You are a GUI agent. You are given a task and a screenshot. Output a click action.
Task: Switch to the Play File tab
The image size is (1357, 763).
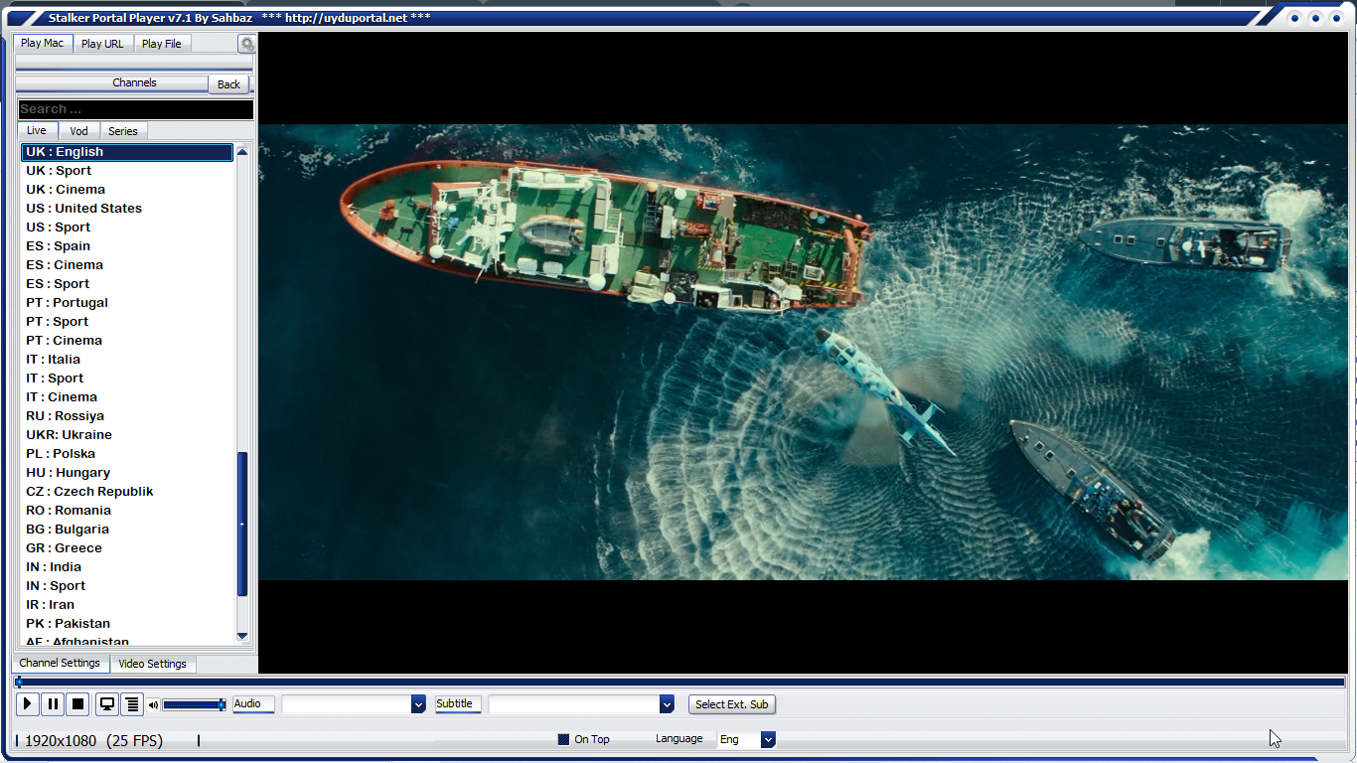(161, 44)
